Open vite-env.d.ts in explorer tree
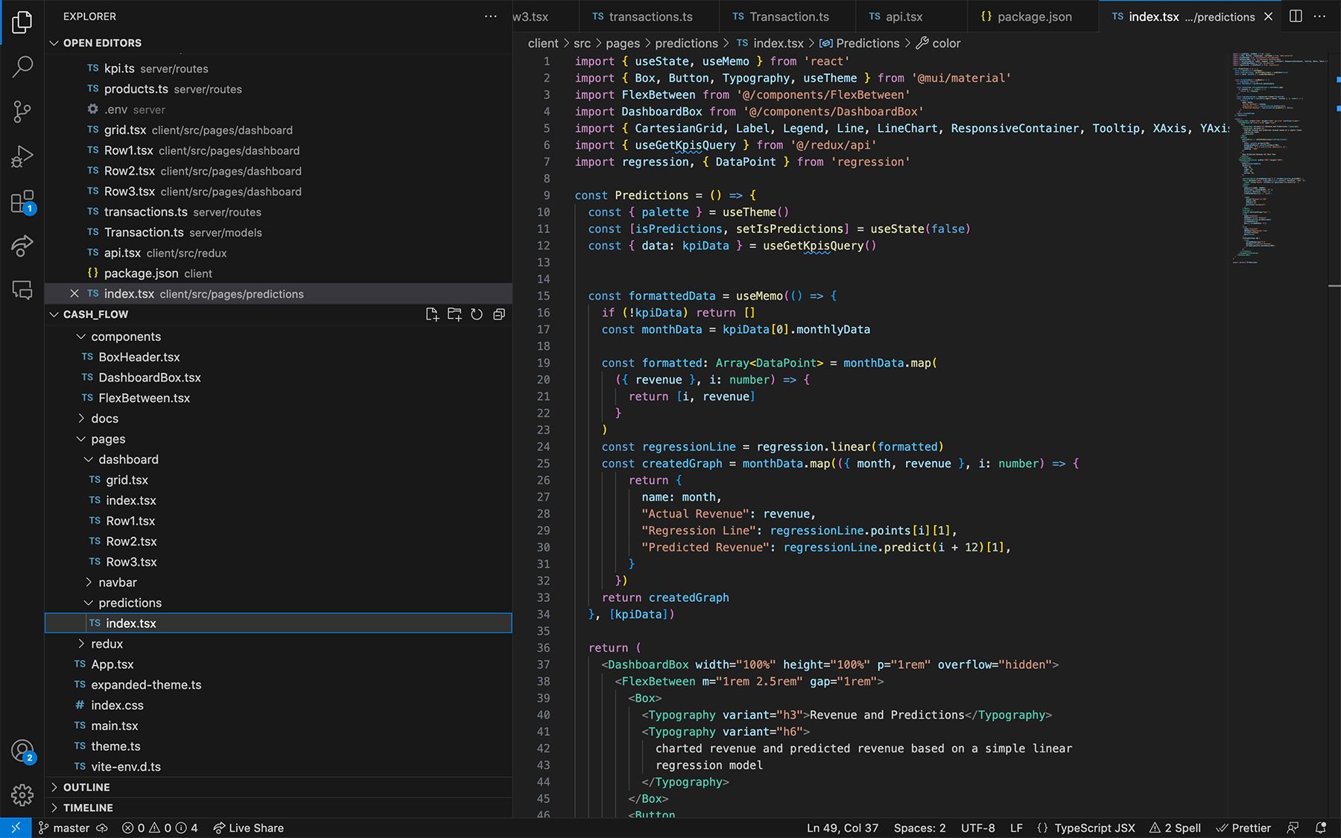 pos(279,766)
